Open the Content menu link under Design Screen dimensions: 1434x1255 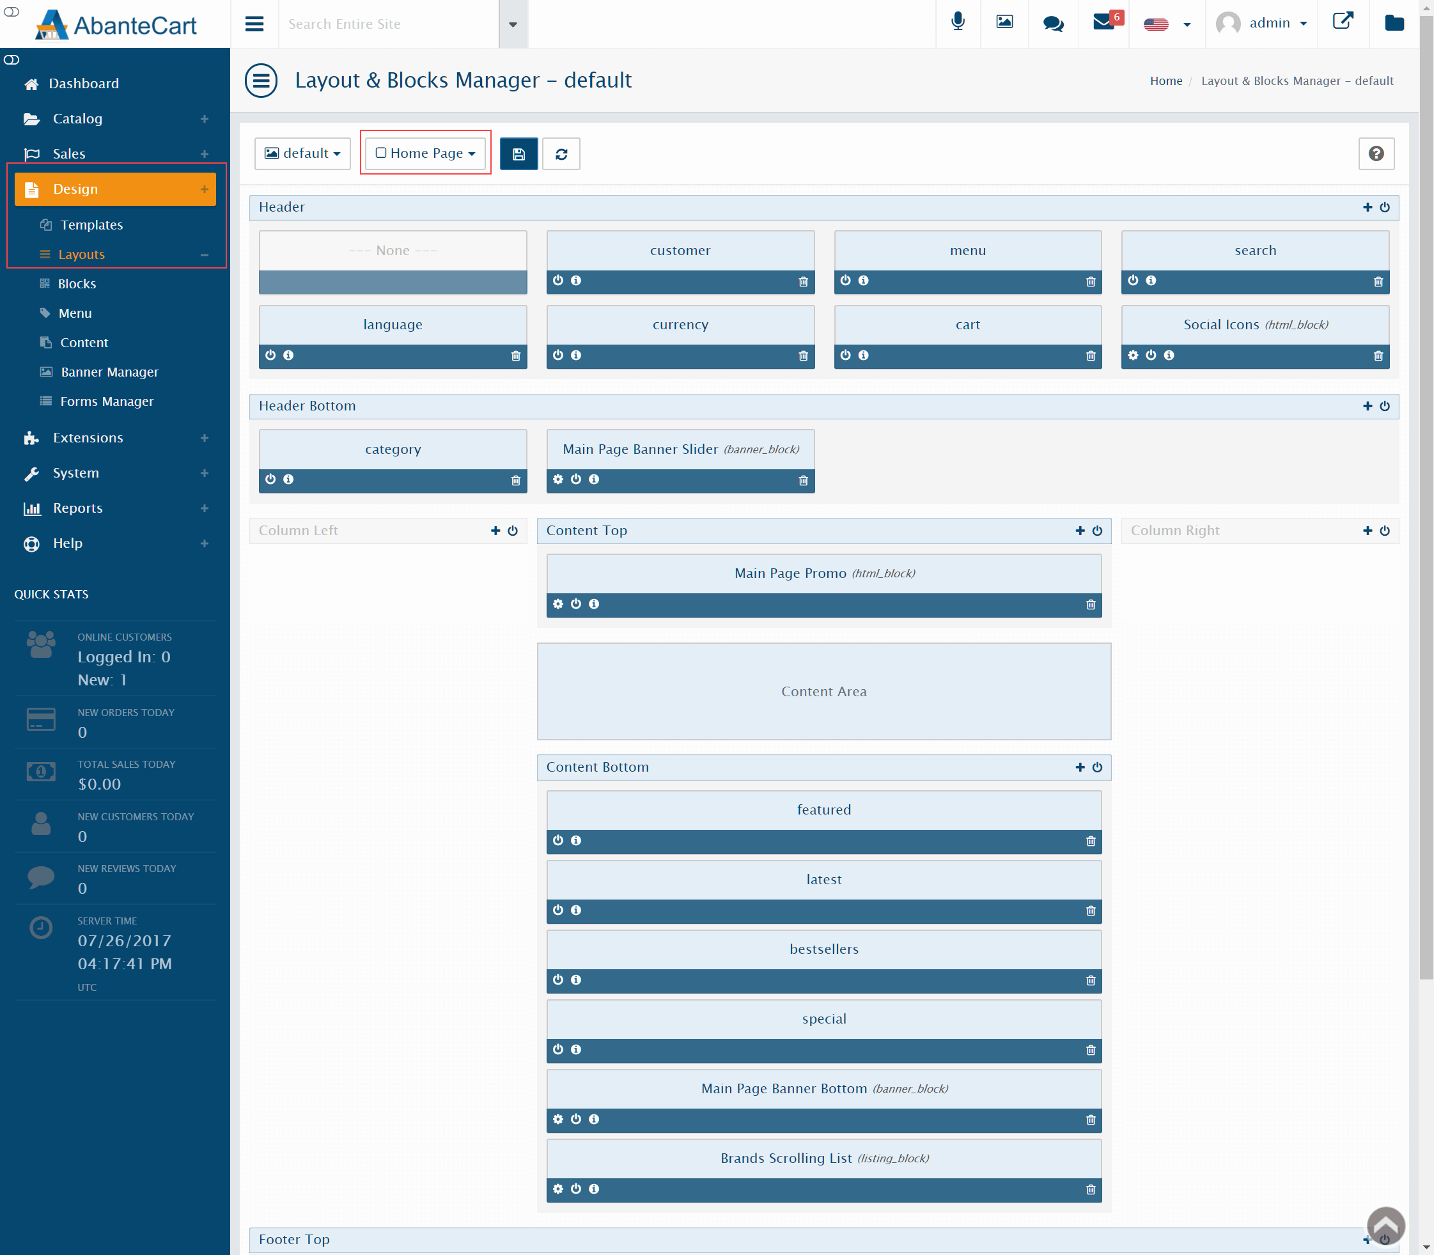pyautogui.click(x=84, y=343)
